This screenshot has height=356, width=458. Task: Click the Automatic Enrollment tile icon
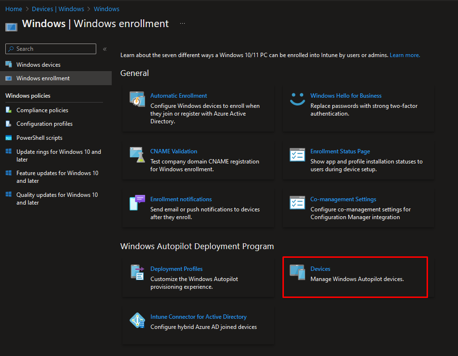137,99
